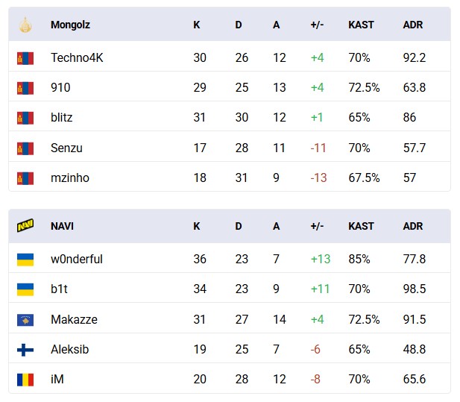The width and height of the screenshot is (460, 402).
Task: Click the Mongolian flag beside Techno4K
Action: click(x=25, y=57)
